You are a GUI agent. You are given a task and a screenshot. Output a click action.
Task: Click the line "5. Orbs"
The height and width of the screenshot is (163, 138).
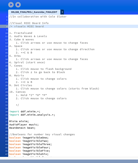[15, 56]
